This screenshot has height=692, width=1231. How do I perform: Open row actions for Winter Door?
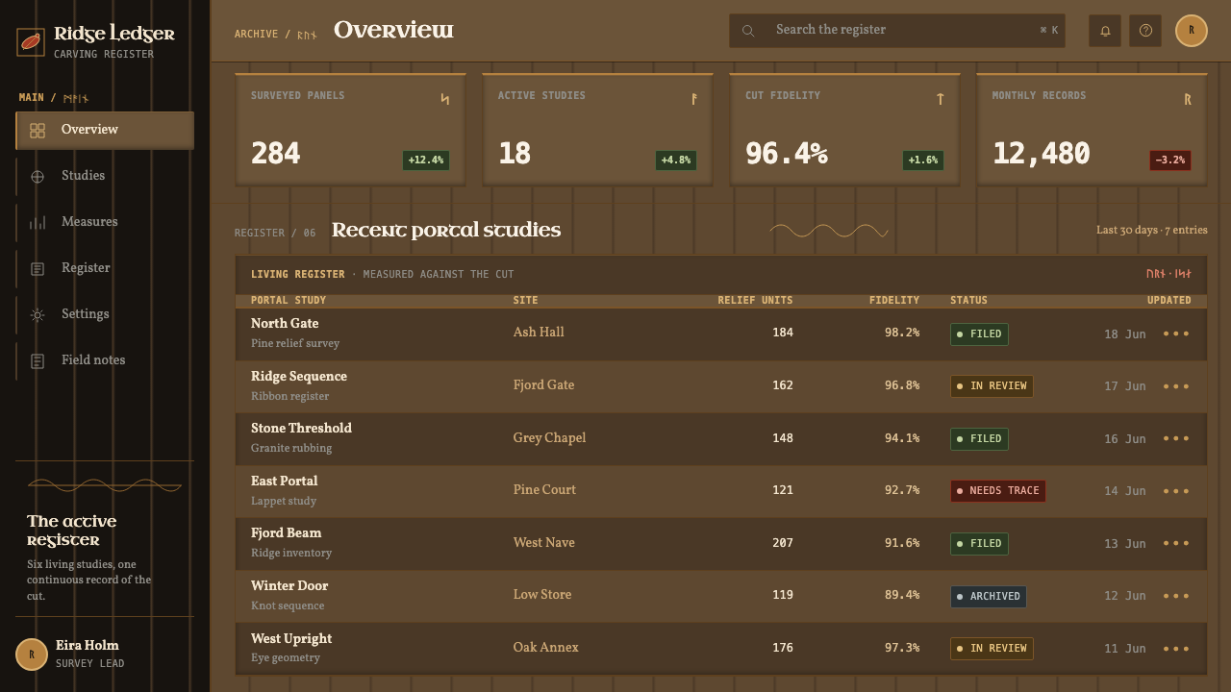[1176, 596]
